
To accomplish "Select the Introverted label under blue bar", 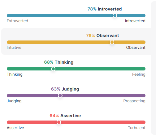I will click(x=135, y=21).
